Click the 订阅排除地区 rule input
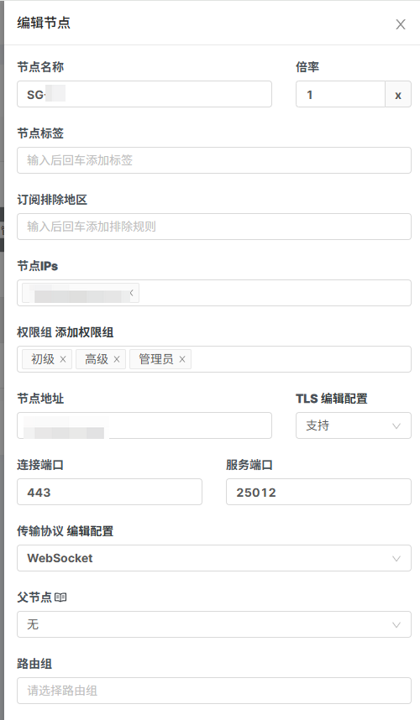Screen dimensions: 420x720 [x=214, y=227]
